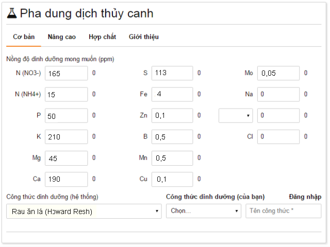Click the value field beside the blank element dropdown
The height and width of the screenshot is (247, 330).
pos(278,115)
